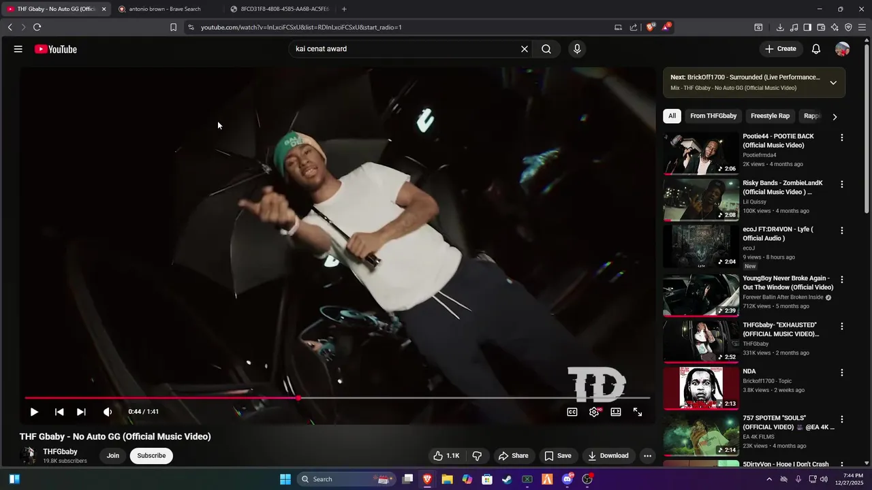Open options for ecoJ Lyfe video
The image size is (872, 490).
842,231
